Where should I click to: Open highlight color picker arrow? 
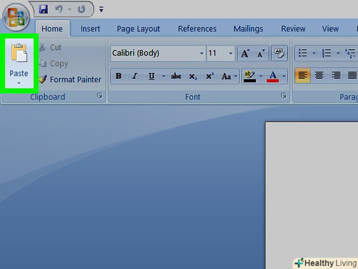pos(261,76)
